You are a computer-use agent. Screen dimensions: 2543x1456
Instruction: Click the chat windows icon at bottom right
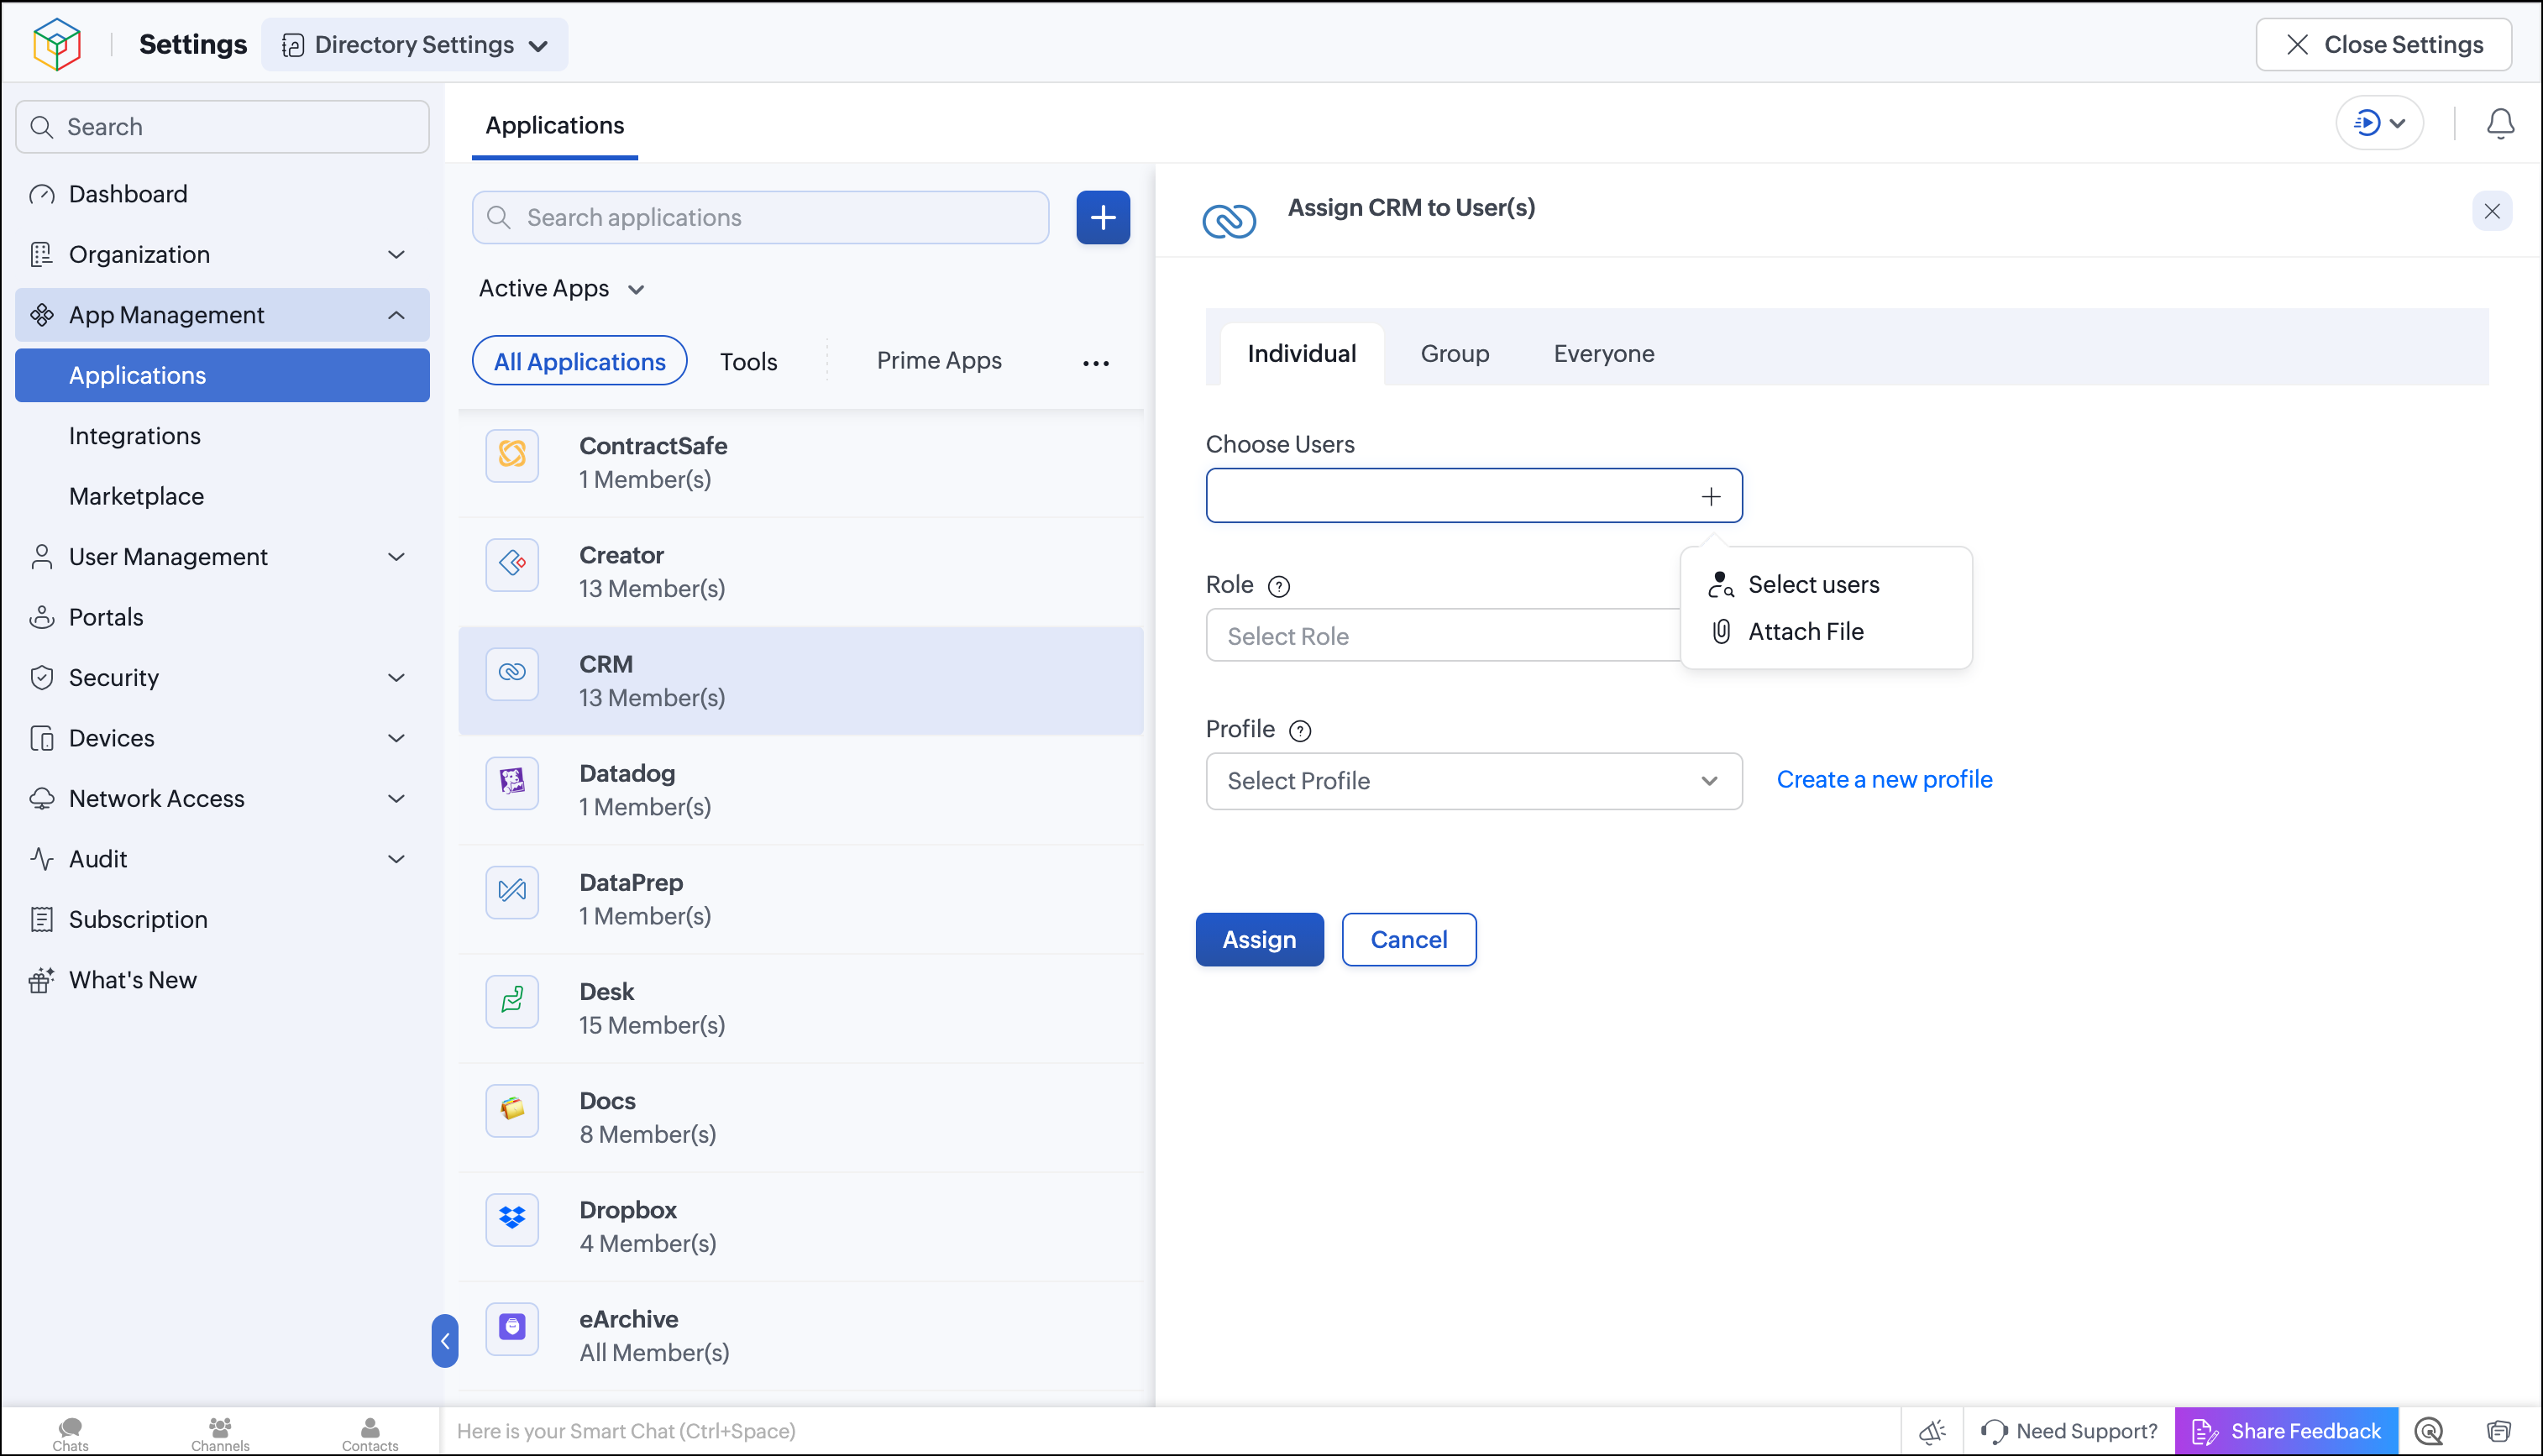tap(2499, 1431)
